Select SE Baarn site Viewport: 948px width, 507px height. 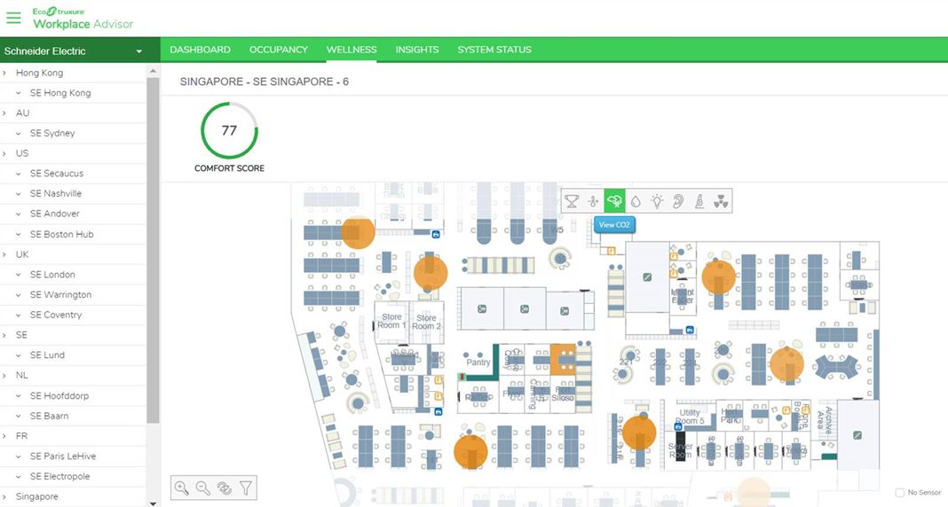click(x=49, y=416)
